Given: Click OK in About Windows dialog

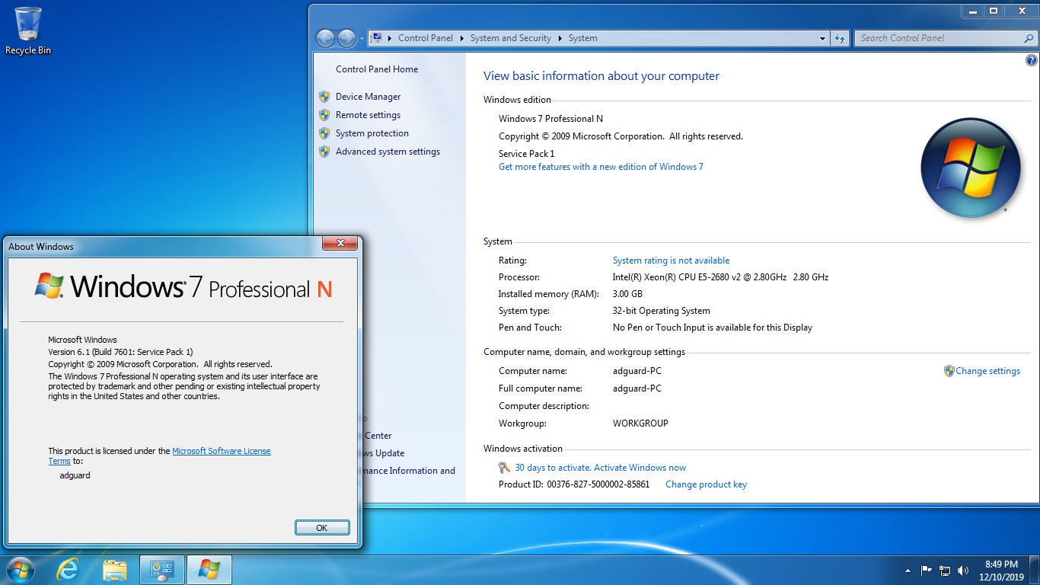Looking at the screenshot, I should (x=322, y=528).
